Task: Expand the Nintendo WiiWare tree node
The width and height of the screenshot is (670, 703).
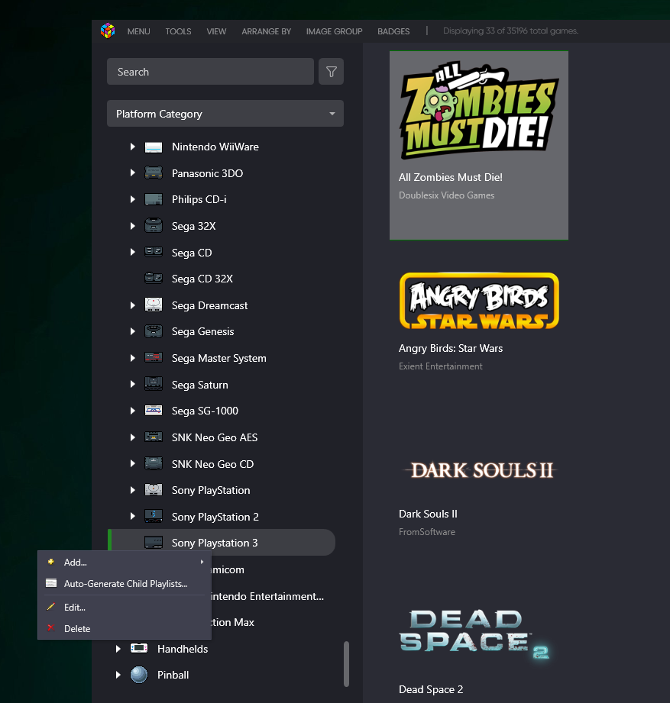Action: (x=132, y=147)
